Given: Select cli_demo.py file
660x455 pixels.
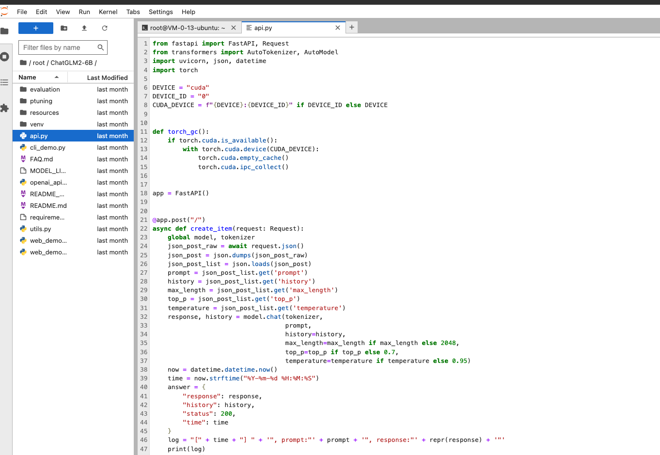Looking at the screenshot, I should [x=73, y=147].
